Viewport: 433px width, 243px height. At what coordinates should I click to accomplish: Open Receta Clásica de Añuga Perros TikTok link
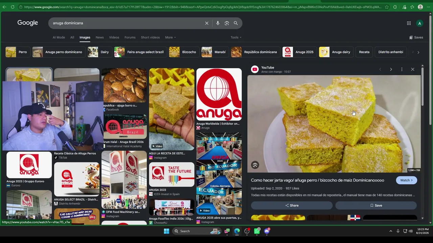point(75,154)
